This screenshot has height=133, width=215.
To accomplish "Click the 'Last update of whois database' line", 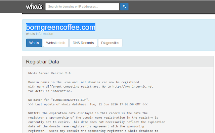I will tap(88, 104).
